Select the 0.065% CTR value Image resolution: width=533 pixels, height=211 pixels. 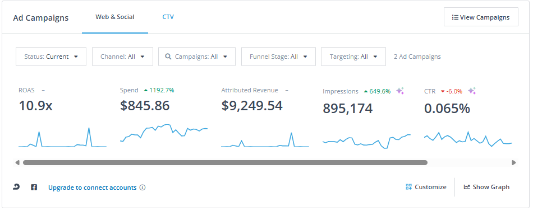447,109
